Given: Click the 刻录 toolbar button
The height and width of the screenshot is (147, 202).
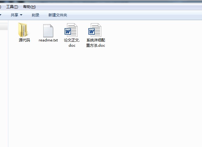Looking at the screenshot, I should point(36,15).
